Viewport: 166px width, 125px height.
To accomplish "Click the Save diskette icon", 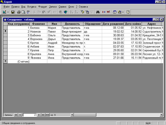I will pos(13,12).
